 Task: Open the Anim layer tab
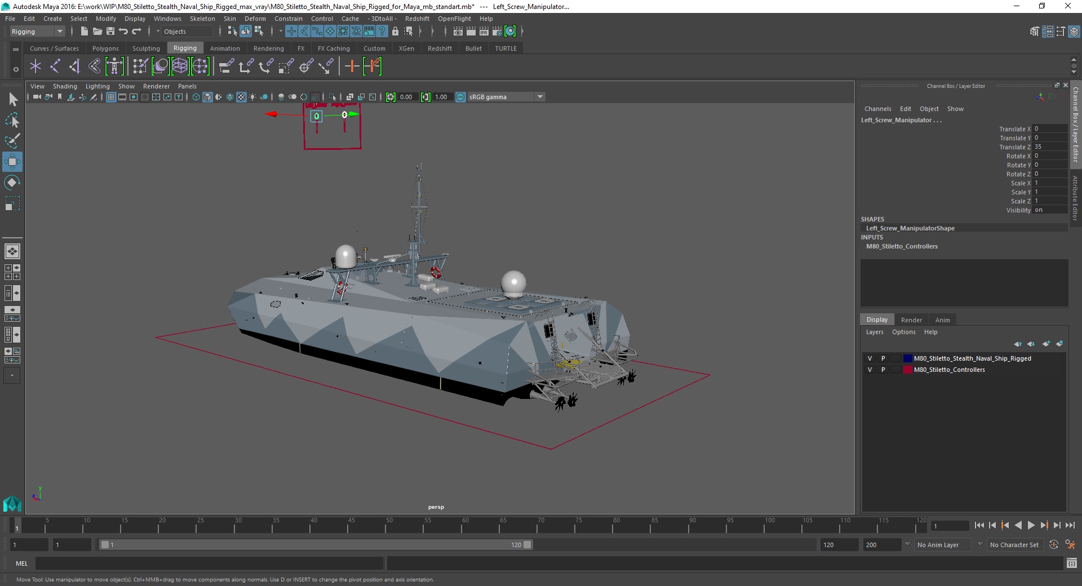[942, 319]
